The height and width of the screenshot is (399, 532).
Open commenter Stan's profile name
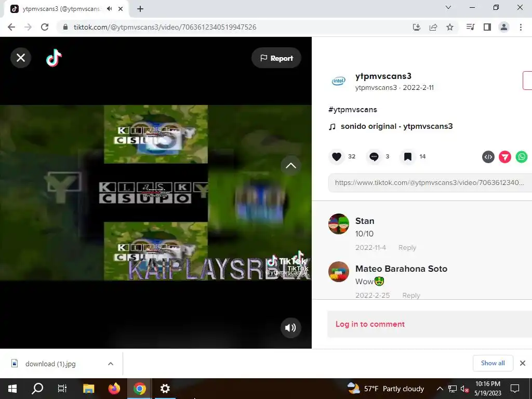(365, 221)
